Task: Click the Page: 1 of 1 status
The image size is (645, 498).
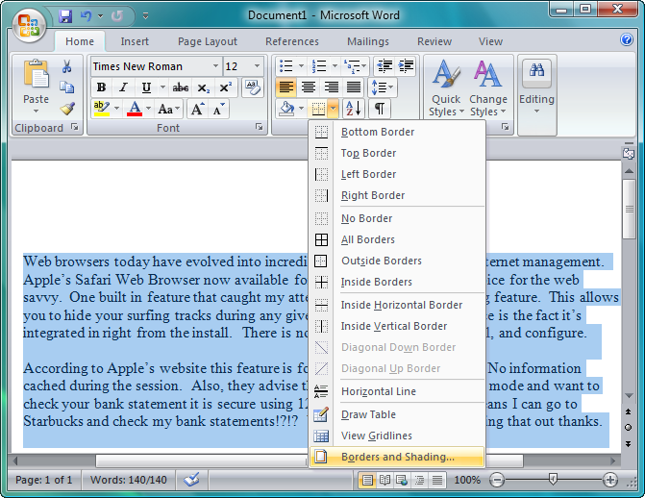Action: tap(43, 480)
